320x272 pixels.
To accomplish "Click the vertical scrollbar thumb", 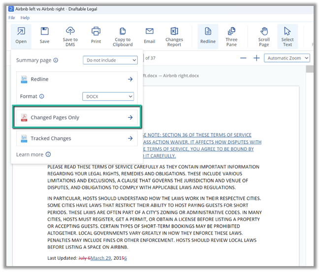I will (x=310, y=69).
